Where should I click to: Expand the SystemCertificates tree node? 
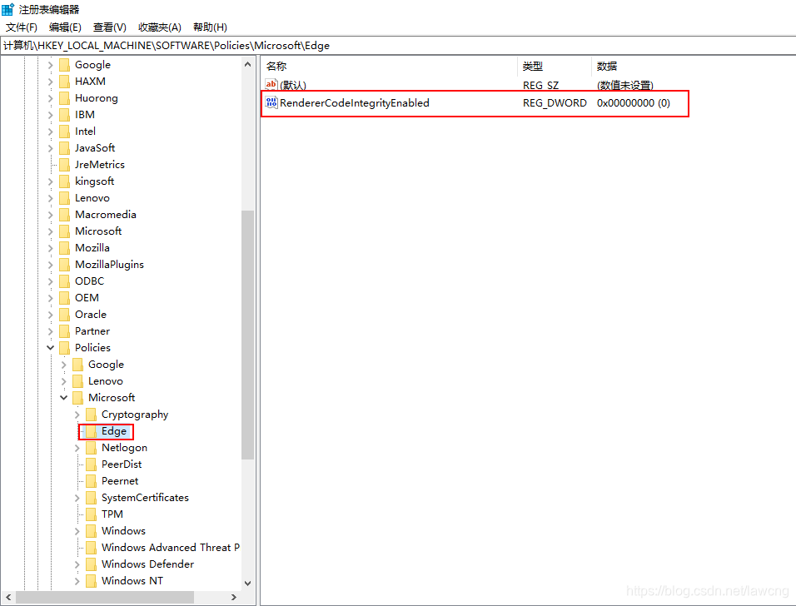tap(77, 498)
